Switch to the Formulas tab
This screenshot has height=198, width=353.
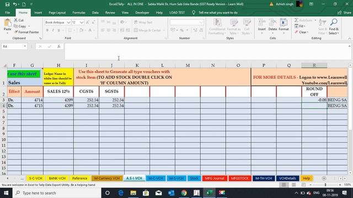(79, 13)
